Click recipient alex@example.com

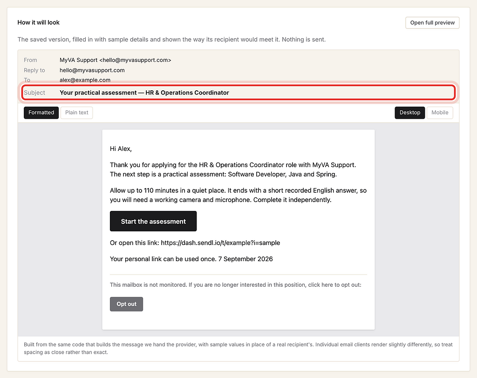coord(85,80)
